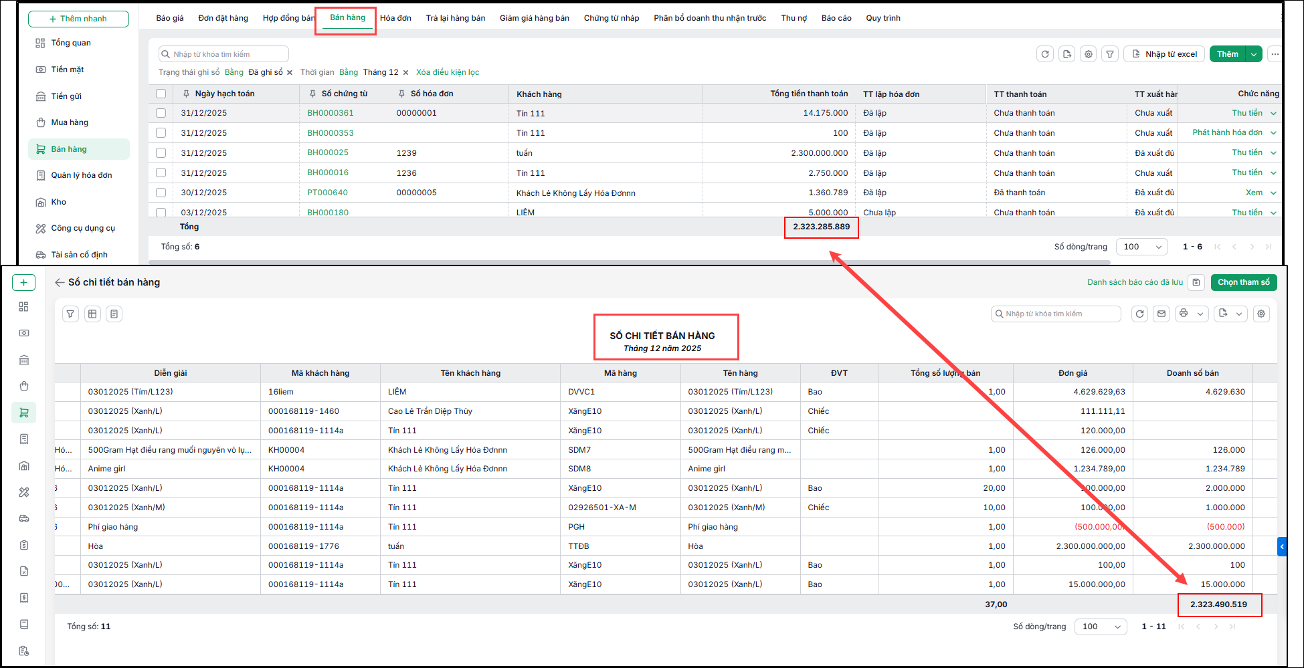Select all rows with the header checkbox
Screen dimensions: 1304x668
click(x=161, y=94)
